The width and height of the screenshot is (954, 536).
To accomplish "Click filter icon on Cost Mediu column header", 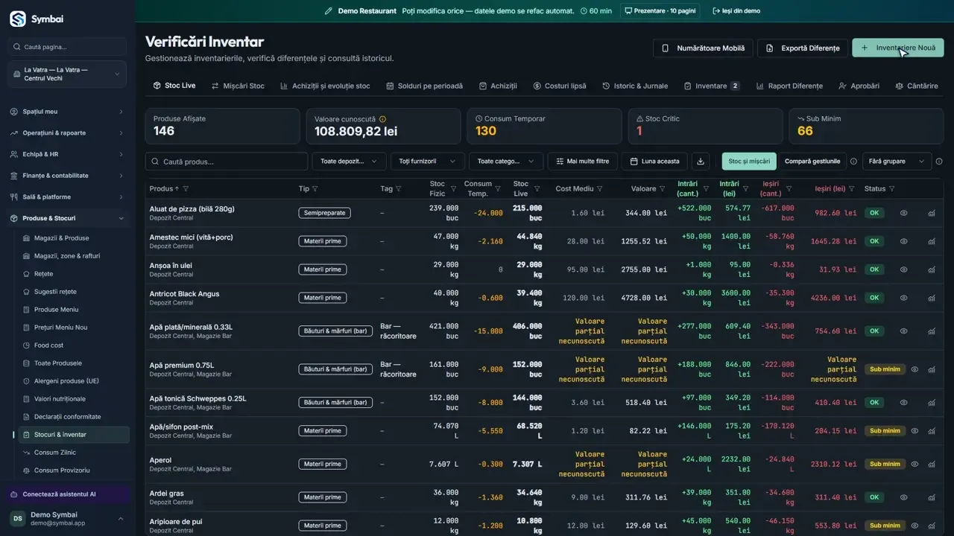I will (x=600, y=189).
